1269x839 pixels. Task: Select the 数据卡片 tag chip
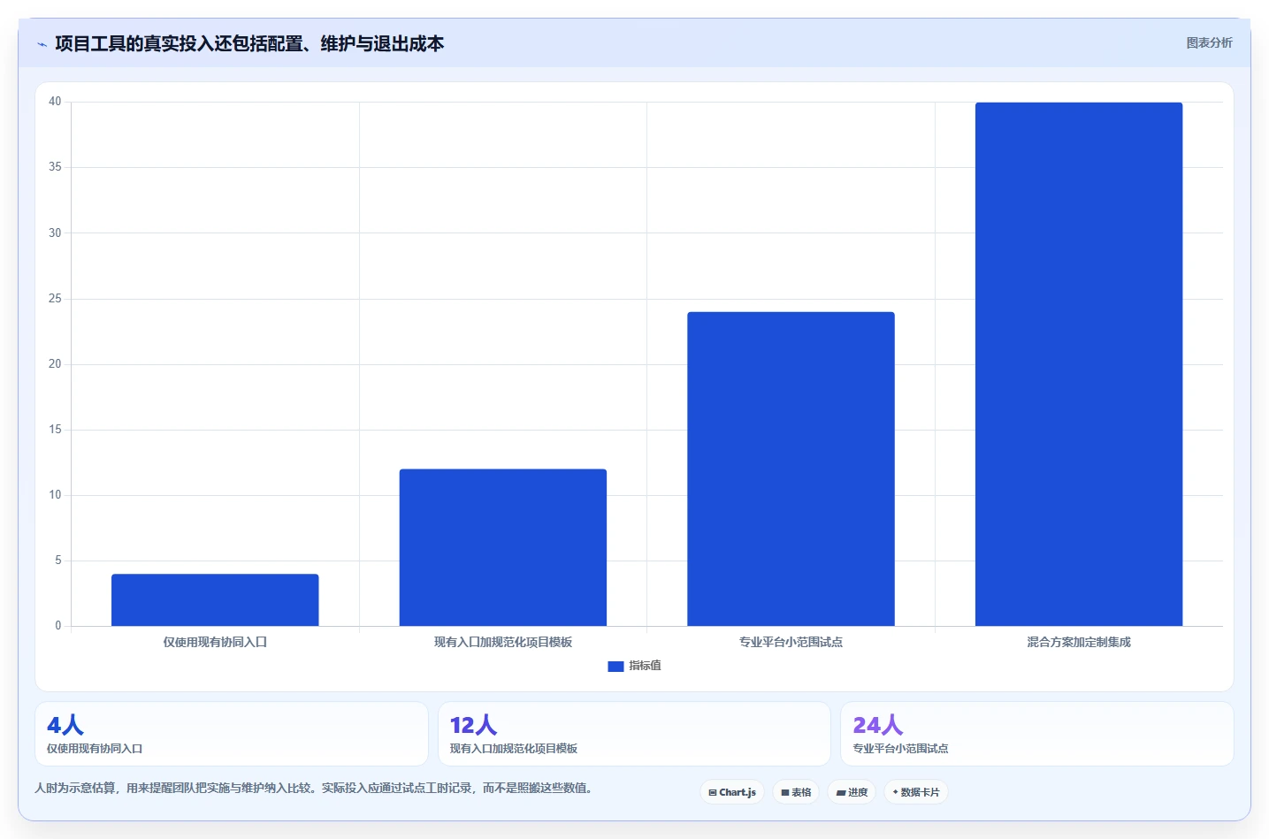tap(916, 792)
